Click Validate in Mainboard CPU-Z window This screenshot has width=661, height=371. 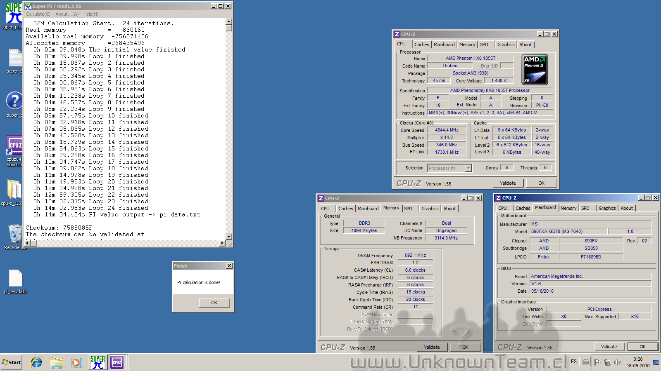point(609,347)
